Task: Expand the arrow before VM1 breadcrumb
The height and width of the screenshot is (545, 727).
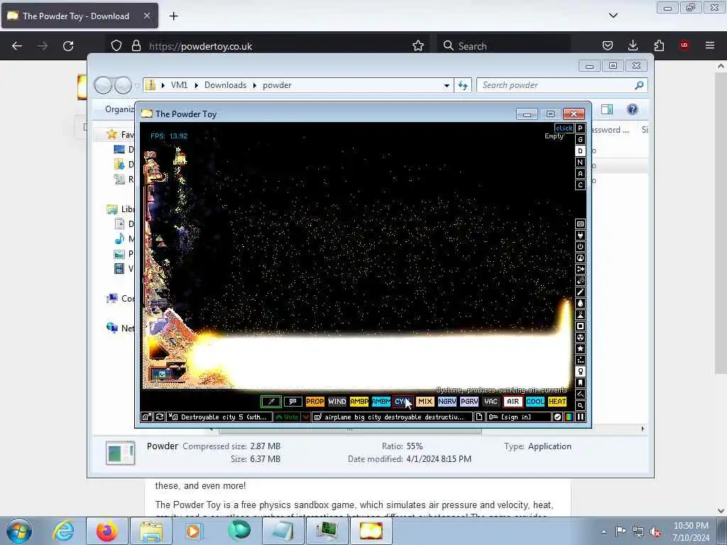Action: pos(163,85)
